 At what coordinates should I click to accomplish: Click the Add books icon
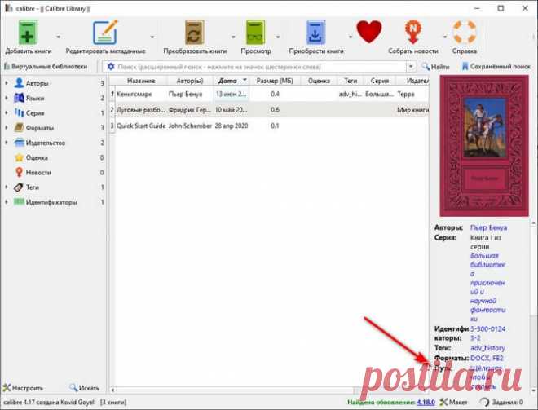[28, 33]
